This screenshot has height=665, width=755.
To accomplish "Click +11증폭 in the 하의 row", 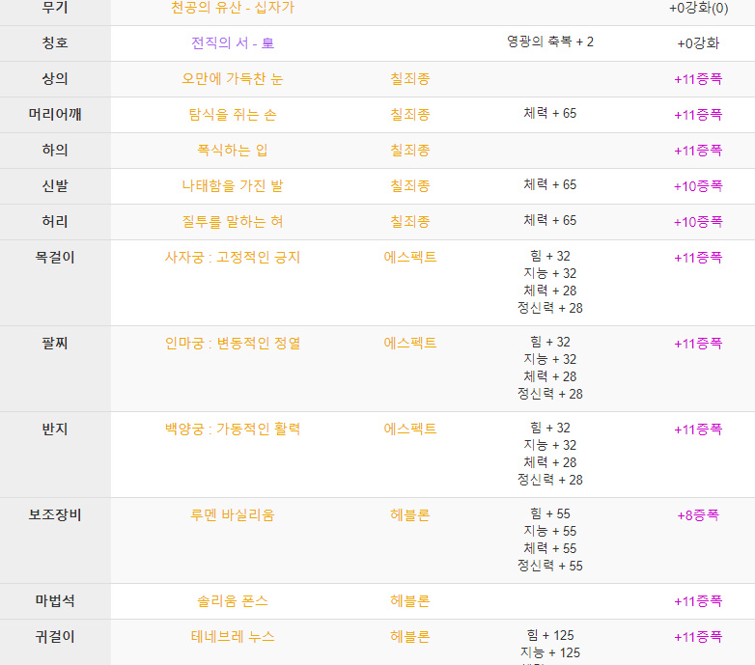I will 698,151.
